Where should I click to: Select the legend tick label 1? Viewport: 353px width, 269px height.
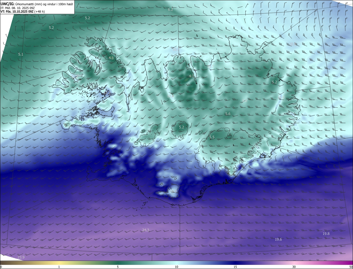(x=59, y=267)
